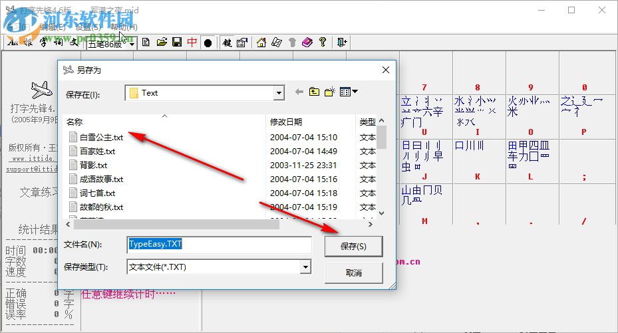Screen dimensions: 618x333
Task: Open the view menu dropdown icon
Action: pyautogui.click(x=349, y=92)
